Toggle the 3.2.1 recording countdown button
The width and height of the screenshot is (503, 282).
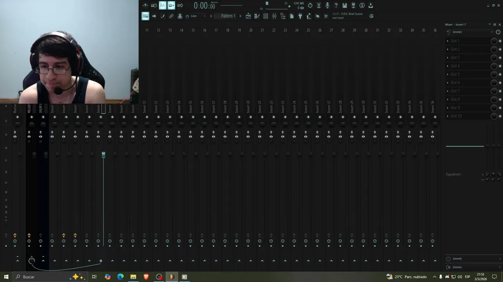coord(163,5)
